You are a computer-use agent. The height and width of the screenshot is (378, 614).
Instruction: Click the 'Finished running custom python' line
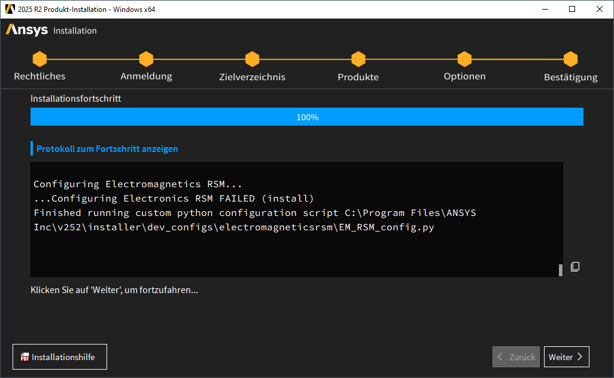coord(255,213)
